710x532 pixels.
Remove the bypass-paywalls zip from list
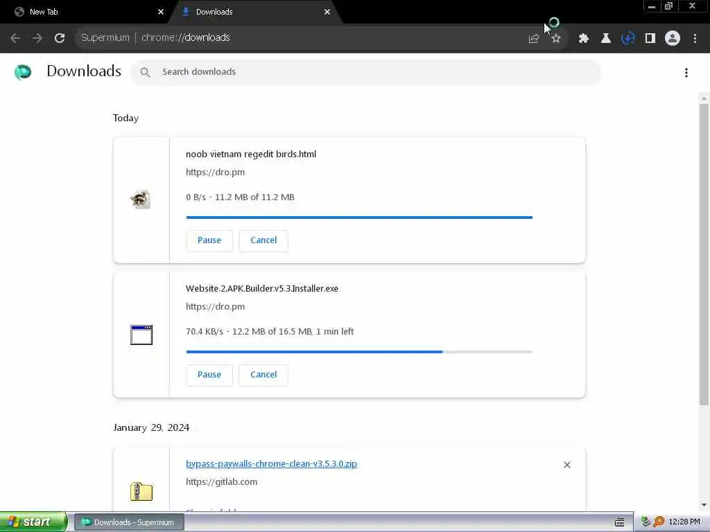[x=567, y=465]
